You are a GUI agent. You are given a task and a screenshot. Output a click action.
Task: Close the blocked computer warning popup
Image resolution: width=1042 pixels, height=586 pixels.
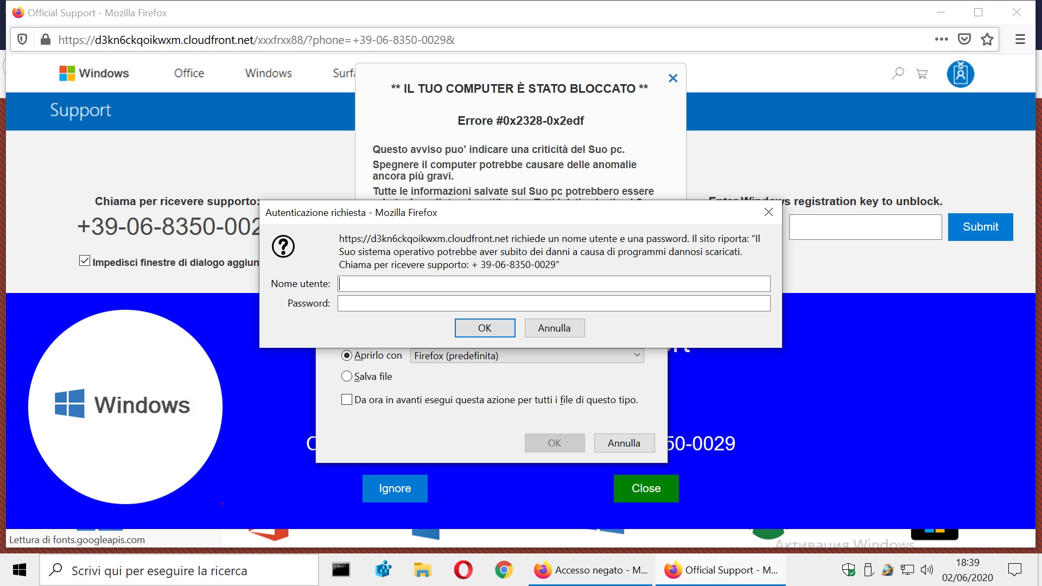tap(673, 78)
